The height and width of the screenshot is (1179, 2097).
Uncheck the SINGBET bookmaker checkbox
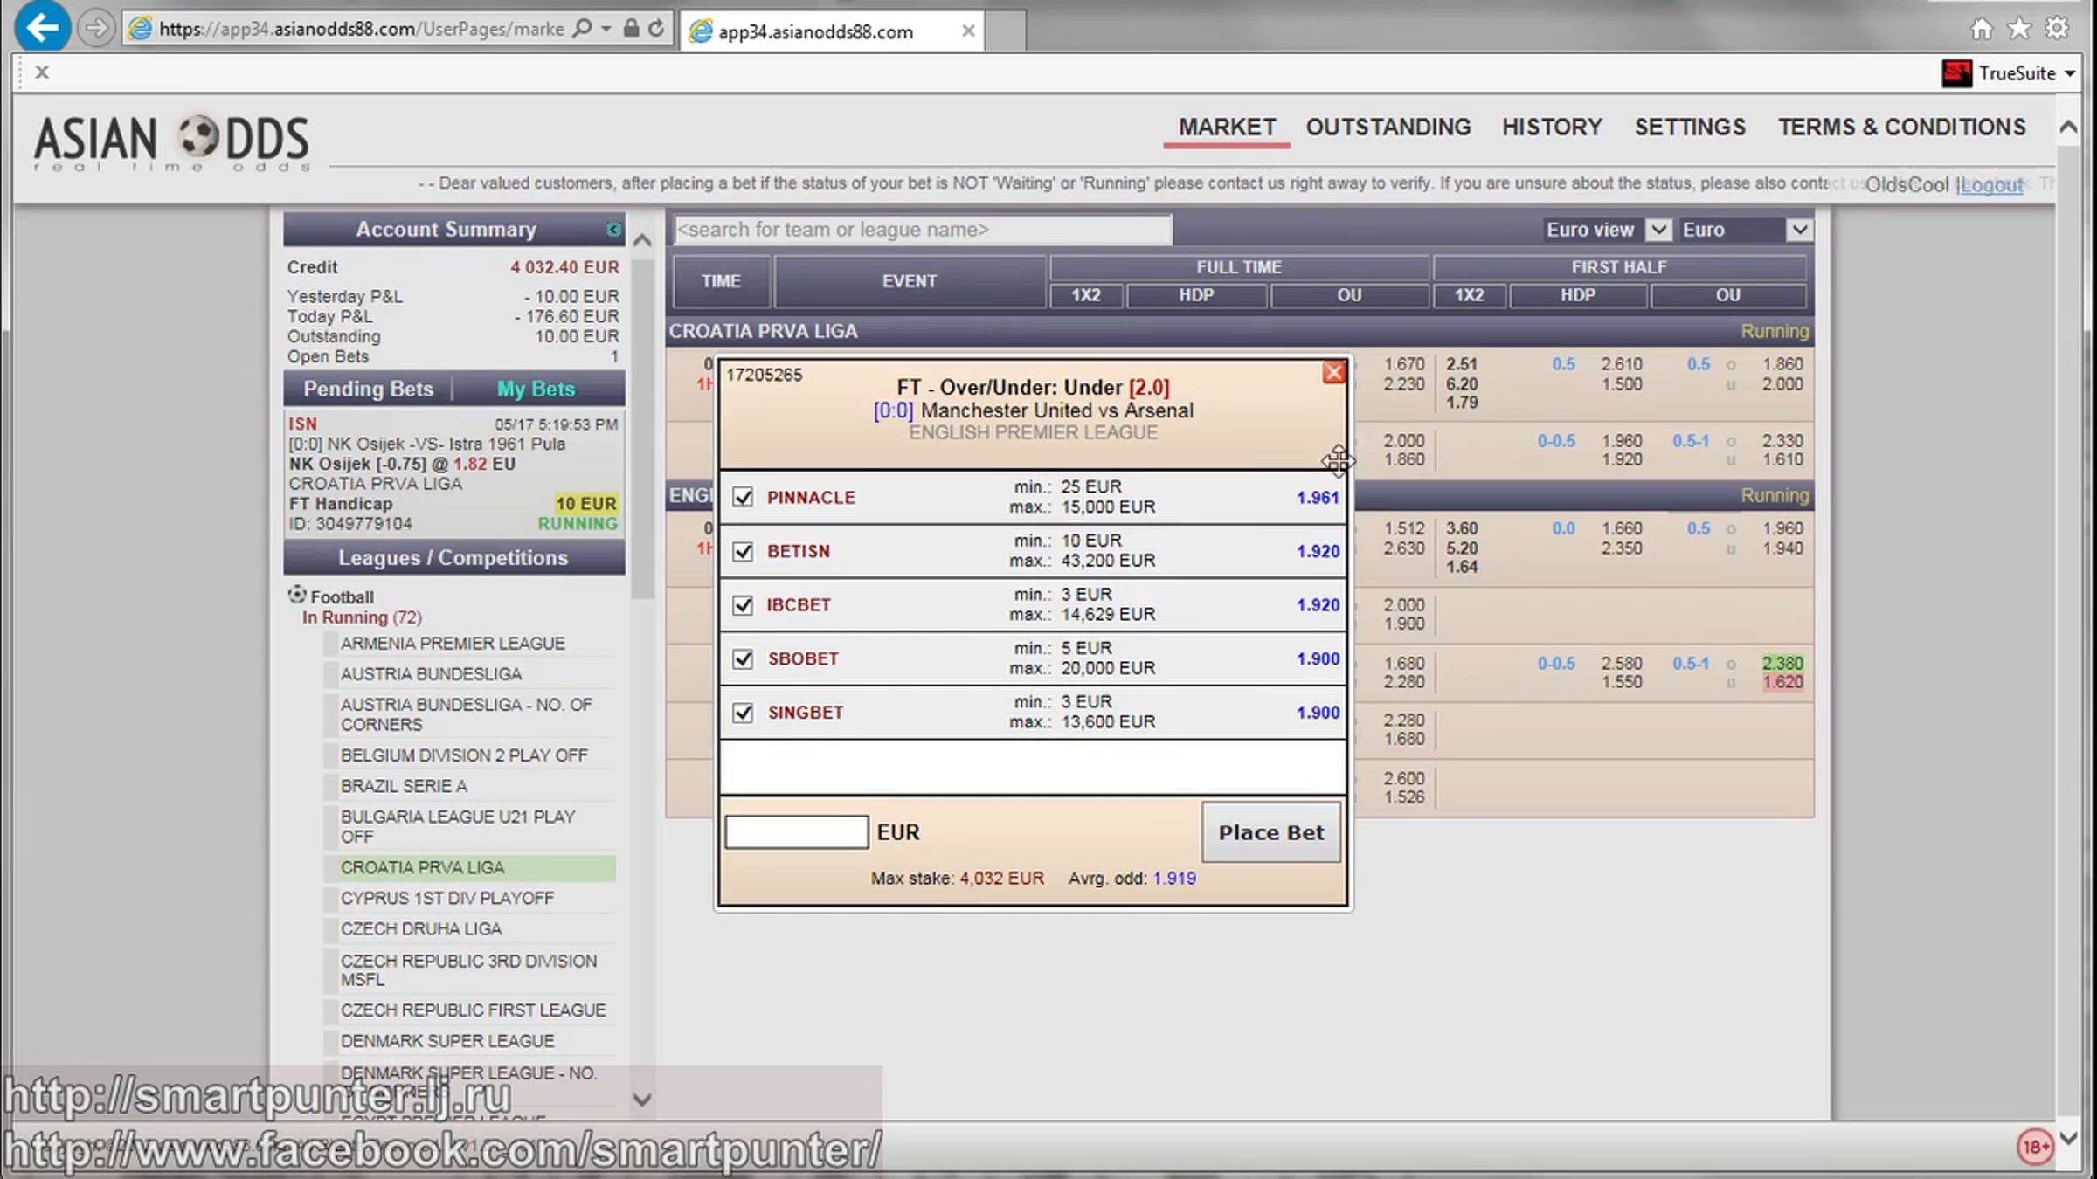pos(743,713)
